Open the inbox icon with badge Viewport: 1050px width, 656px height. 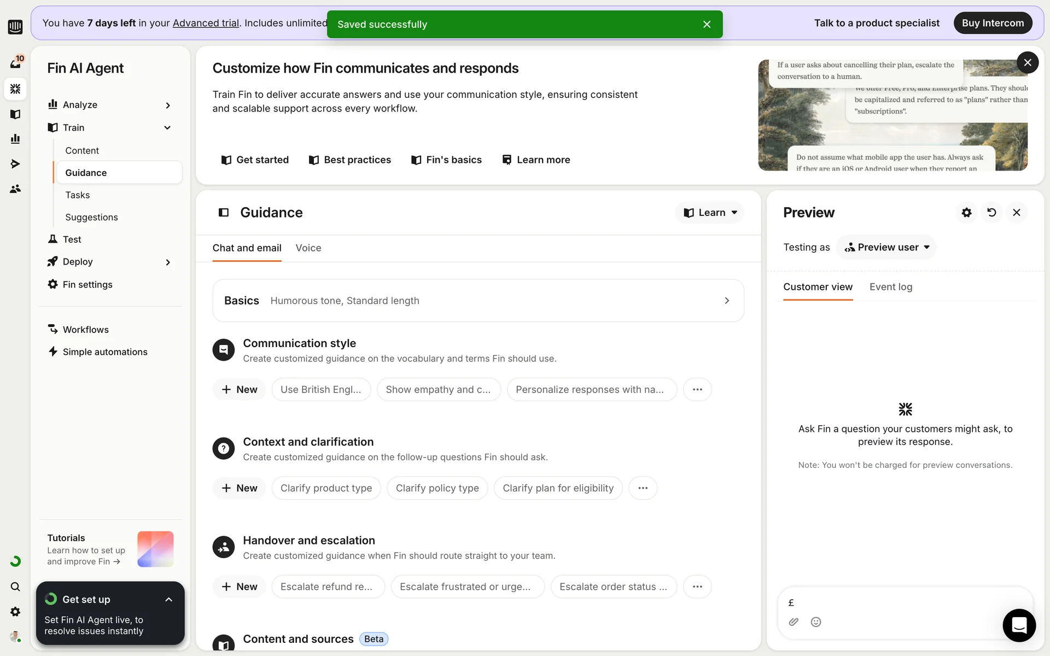[x=15, y=63]
